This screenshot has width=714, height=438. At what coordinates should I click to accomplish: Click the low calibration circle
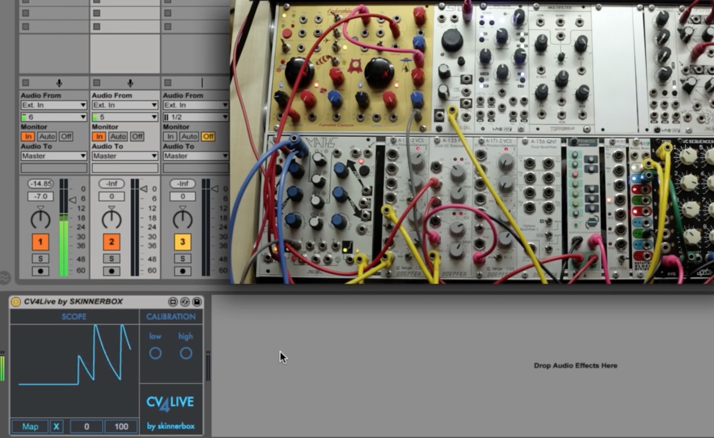155,353
